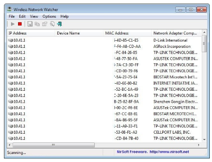Click the horizontal scrollbar right arrow
The height and width of the screenshot is (162, 212).
click(199, 145)
